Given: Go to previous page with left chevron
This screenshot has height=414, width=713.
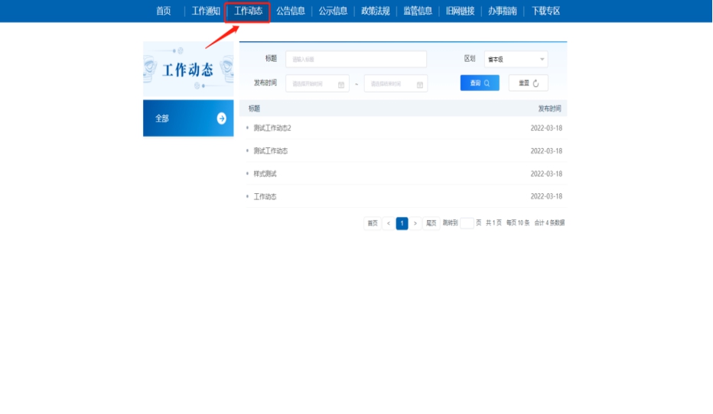Looking at the screenshot, I should (x=389, y=223).
